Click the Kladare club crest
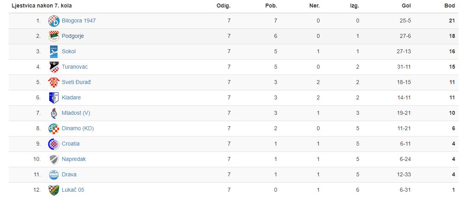 click(x=54, y=98)
